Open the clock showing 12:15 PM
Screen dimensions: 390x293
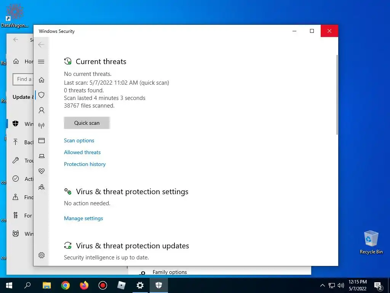click(x=357, y=285)
